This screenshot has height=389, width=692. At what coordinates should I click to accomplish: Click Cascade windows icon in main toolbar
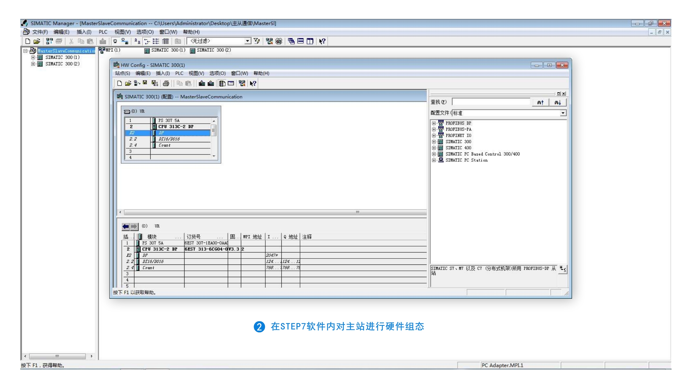tap(291, 41)
